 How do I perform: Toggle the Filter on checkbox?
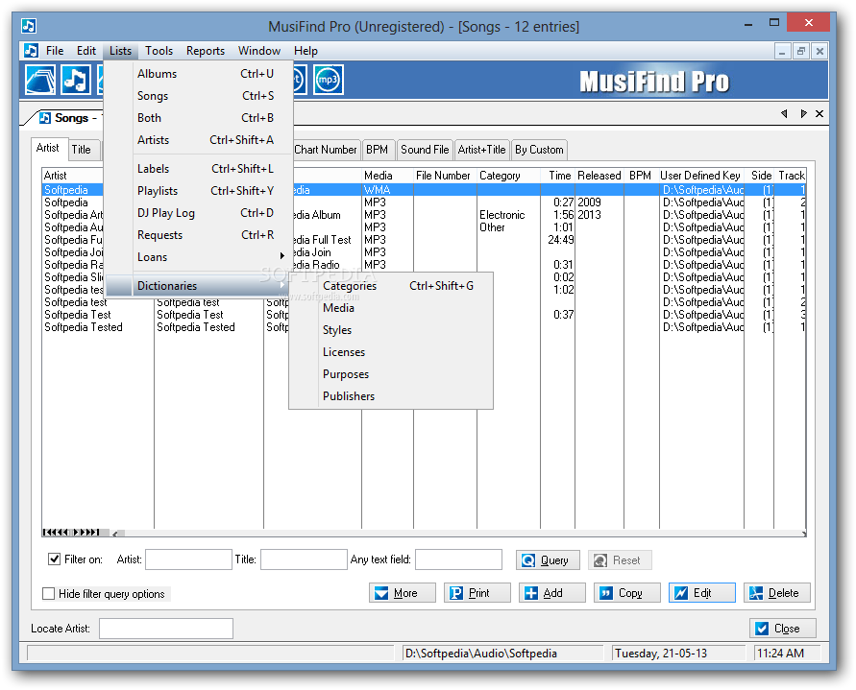point(54,559)
